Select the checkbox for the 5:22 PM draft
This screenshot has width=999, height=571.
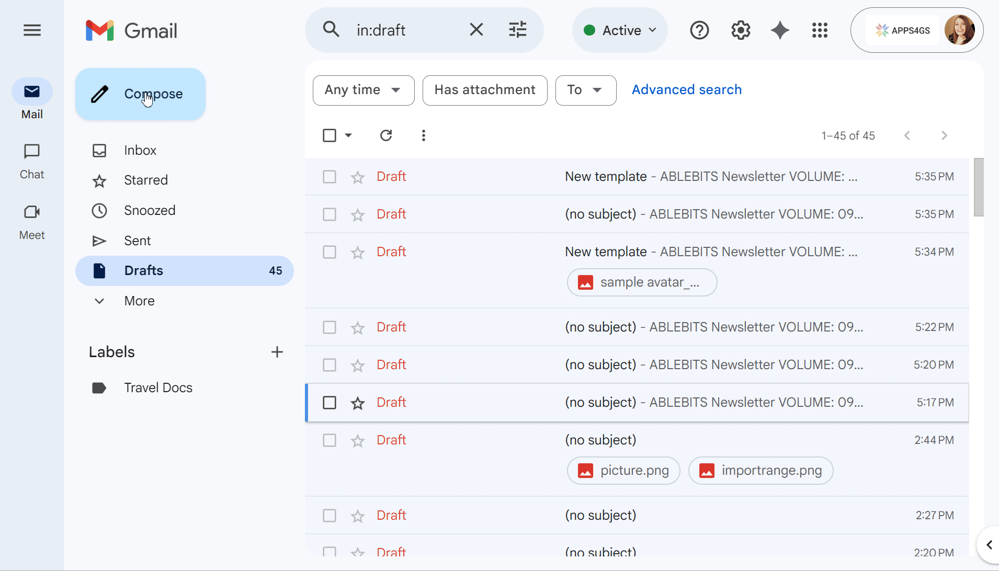click(x=330, y=327)
